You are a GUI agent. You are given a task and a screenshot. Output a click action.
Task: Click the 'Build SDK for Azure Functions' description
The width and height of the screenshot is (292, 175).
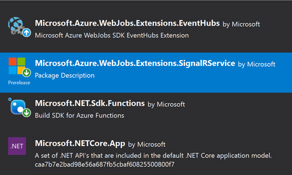click(x=80, y=115)
